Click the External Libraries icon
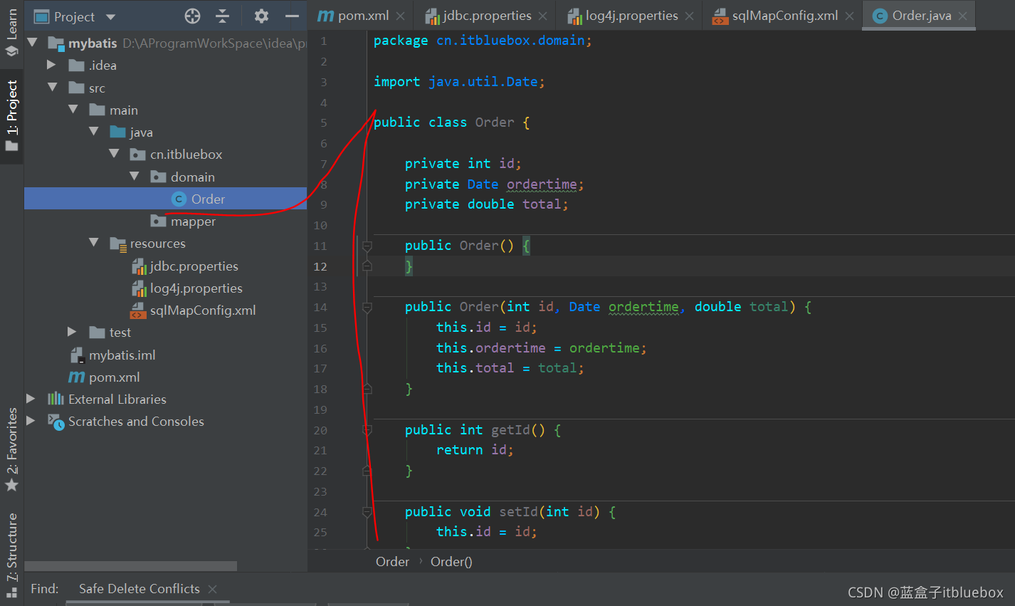Screen dimensions: 1015x606 [56, 399]
